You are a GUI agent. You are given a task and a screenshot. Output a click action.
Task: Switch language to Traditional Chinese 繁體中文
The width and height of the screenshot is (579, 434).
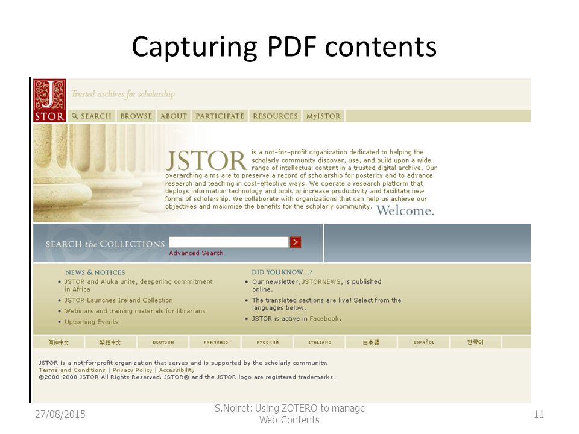tap(110, 342)
